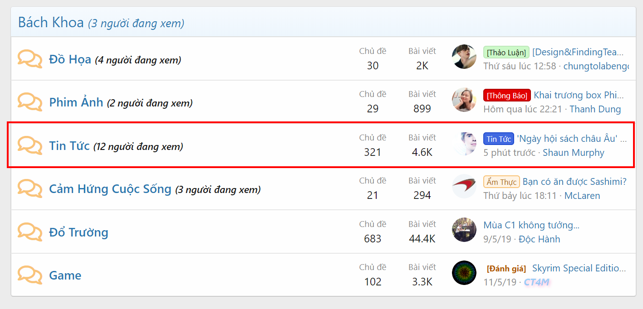Click the chat bubble icon beside Tin Tức
The width and height of the screenshot is (643, 309).
pos(30,146)
